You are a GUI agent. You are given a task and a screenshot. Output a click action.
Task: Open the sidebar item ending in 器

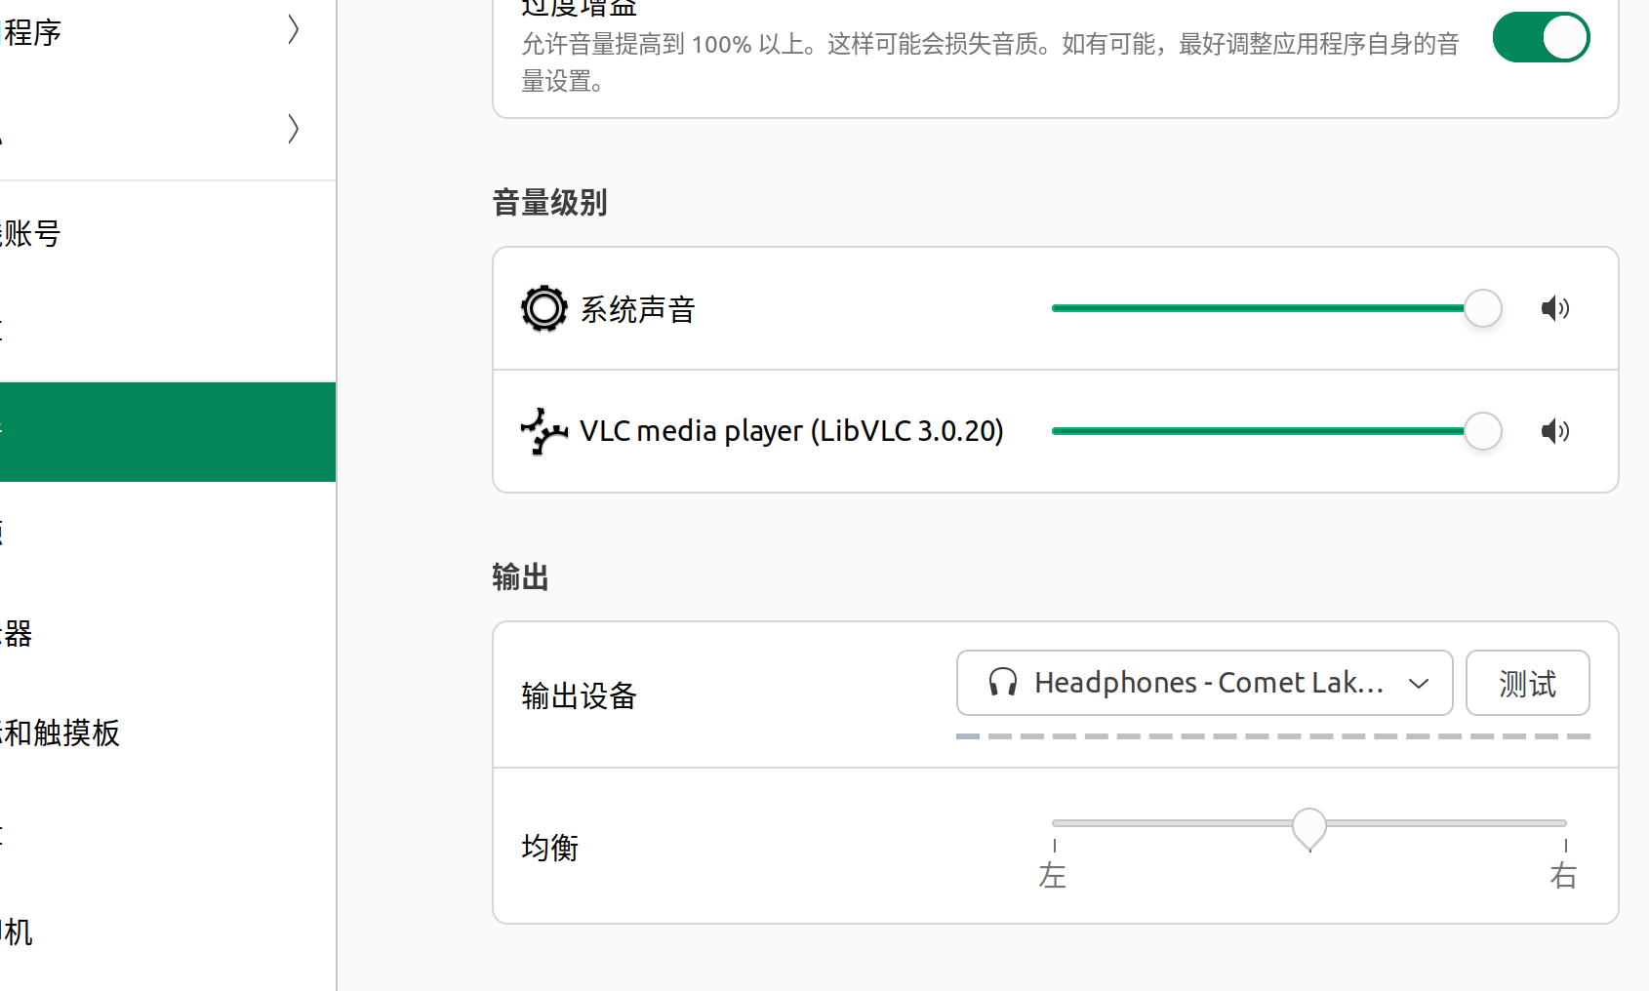[x=20, y=633]
